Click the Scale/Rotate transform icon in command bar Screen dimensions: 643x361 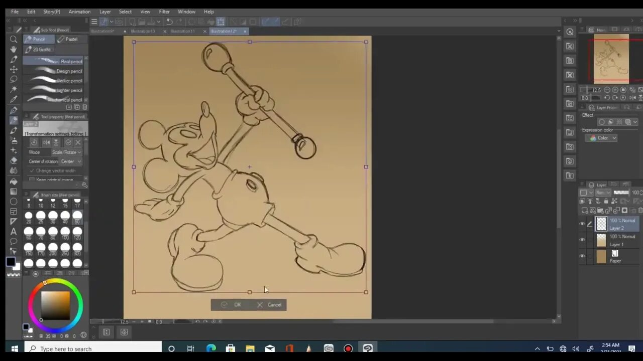tap(221, 22)
